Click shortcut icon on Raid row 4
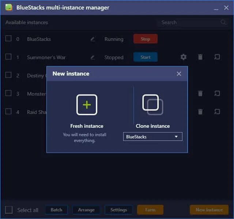 point(217,112)
